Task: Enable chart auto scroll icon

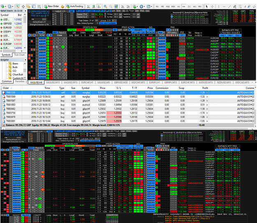Action: pos(123,7)
